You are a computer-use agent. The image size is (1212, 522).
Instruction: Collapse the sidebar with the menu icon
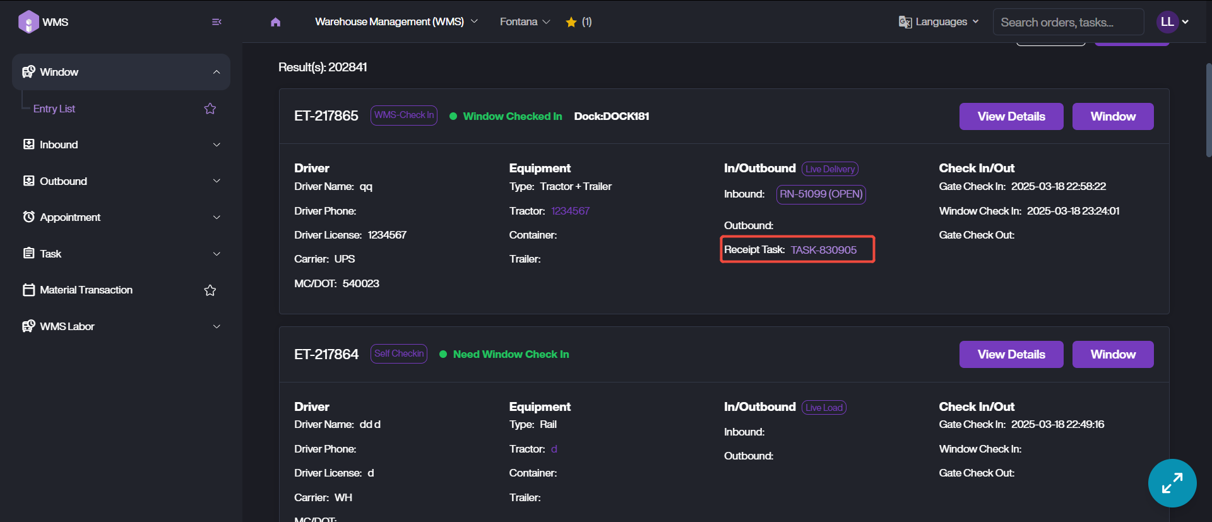click(217, 22)
